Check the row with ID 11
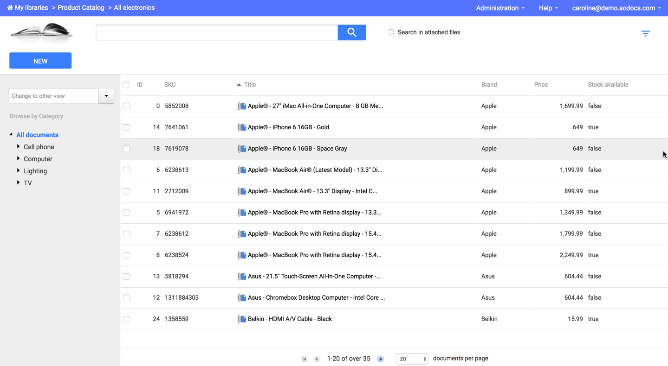The image size is (668, 366). pos(126,191)
